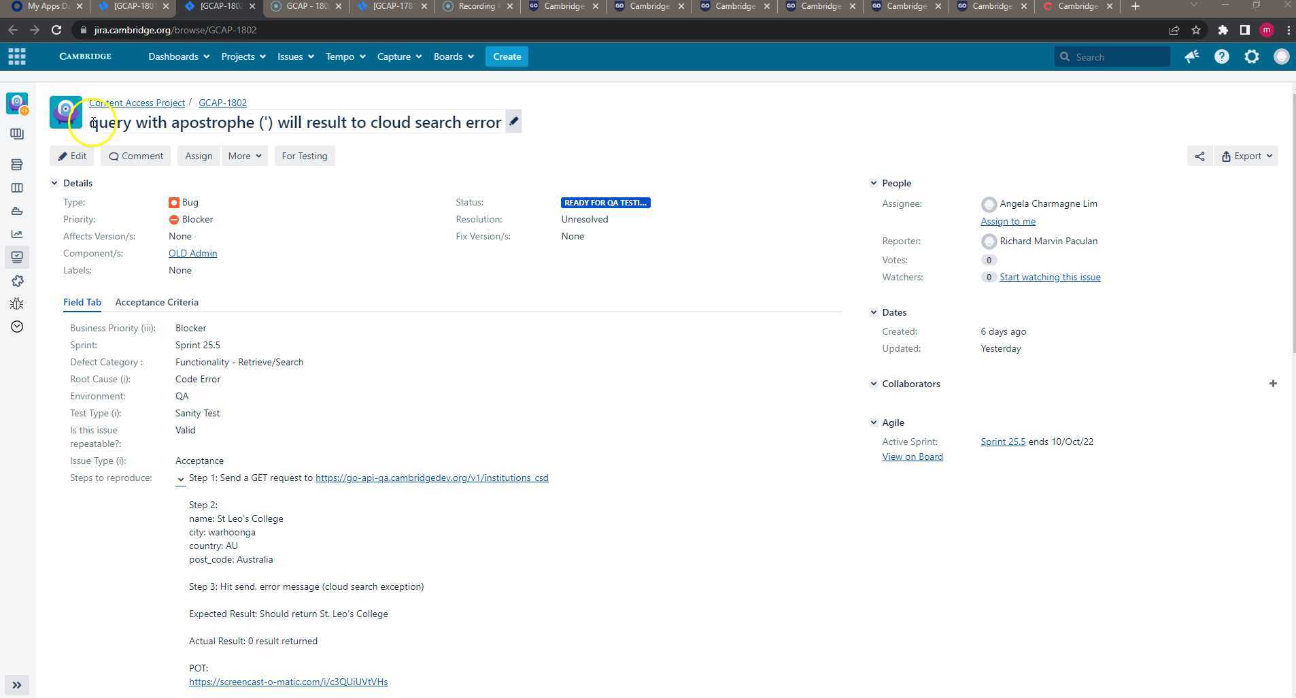Viewport: 1296px width, 698px height.
Task: Click the Start watching this issue link
Action: click(x=1050, y=277)
